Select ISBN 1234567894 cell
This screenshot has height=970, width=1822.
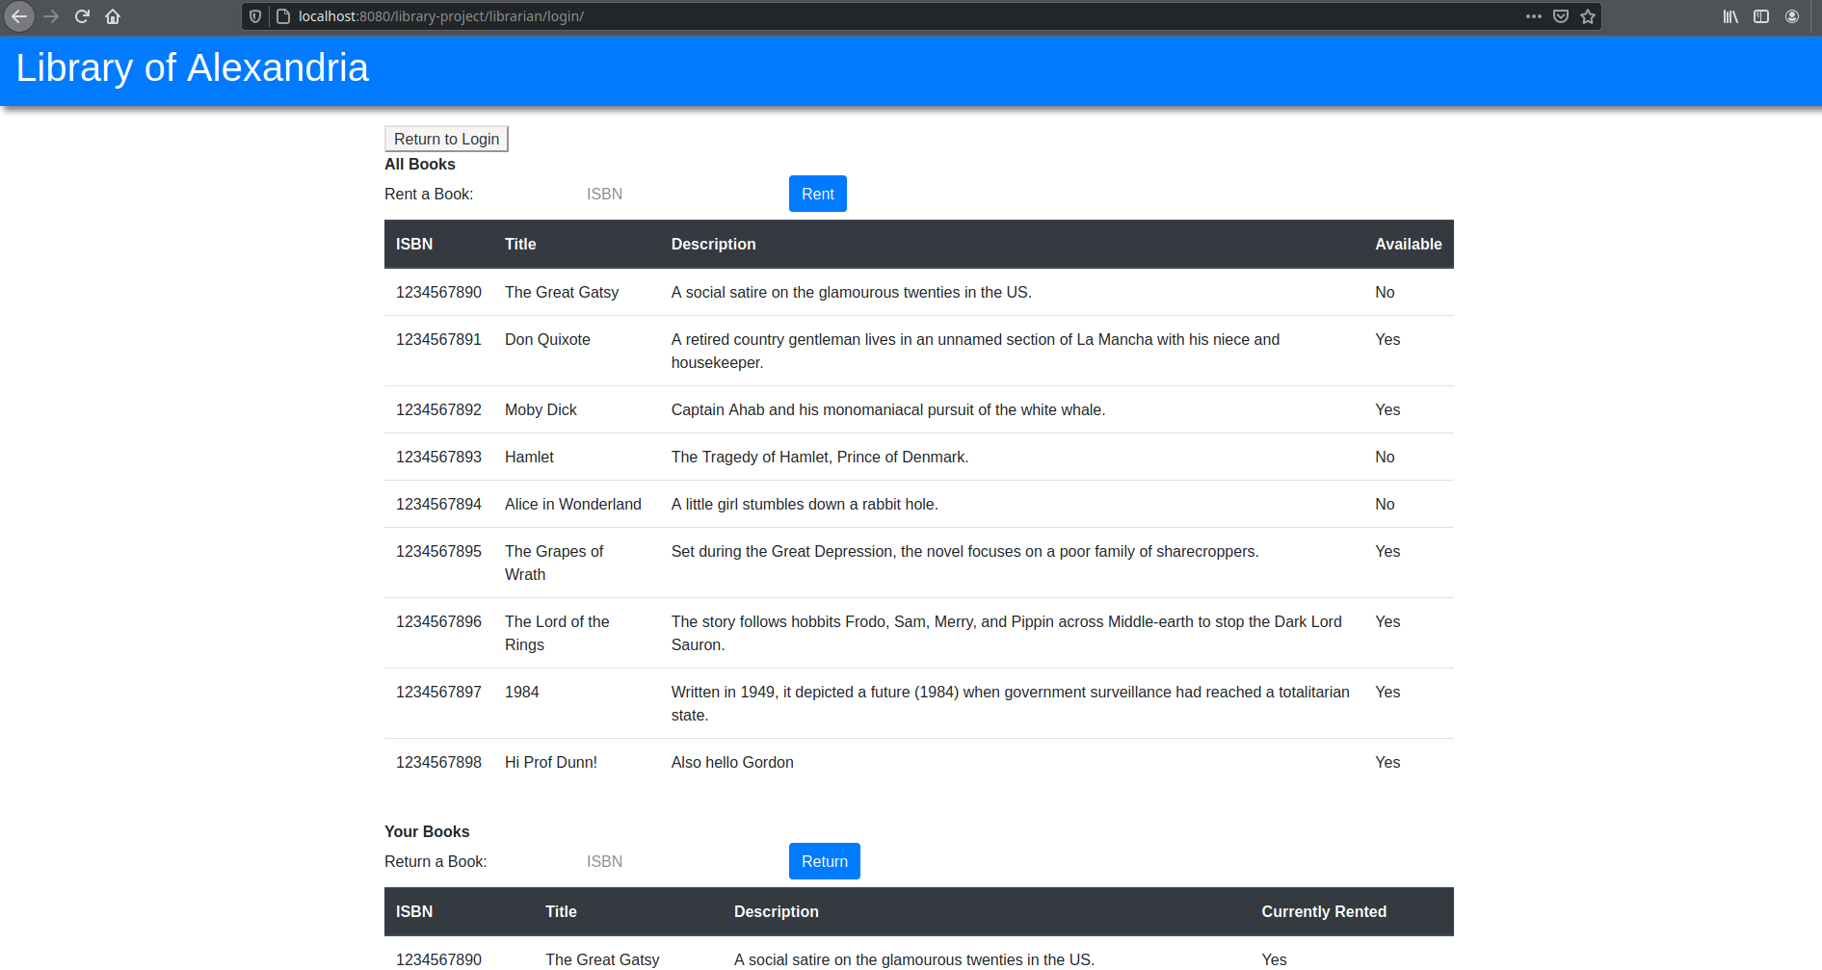[x=438, y=505]
